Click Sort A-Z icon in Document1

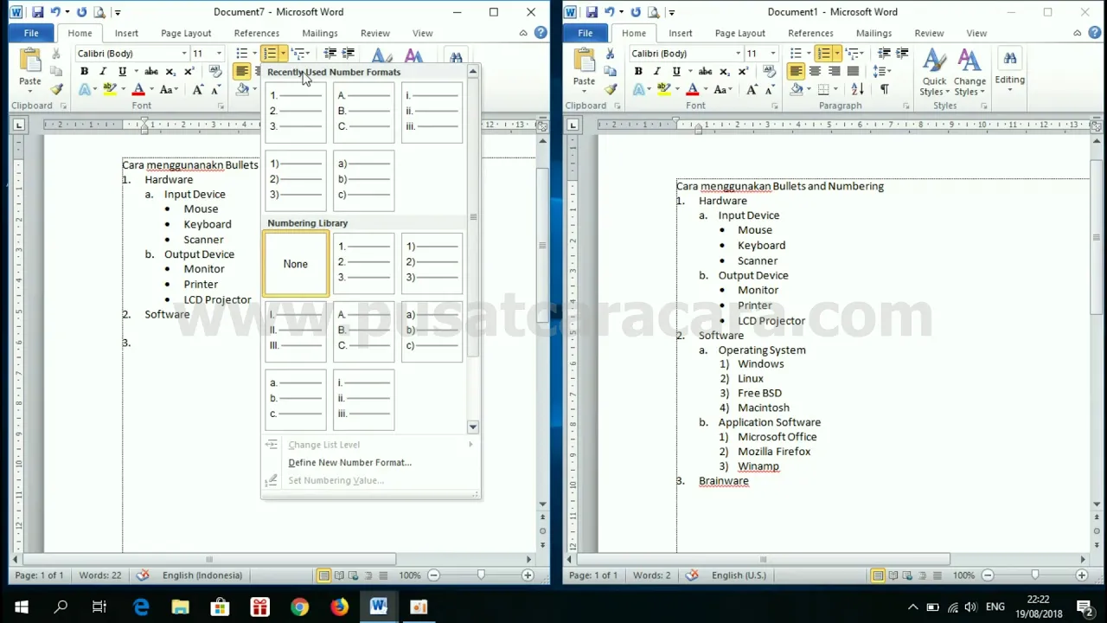click(858, 89)
